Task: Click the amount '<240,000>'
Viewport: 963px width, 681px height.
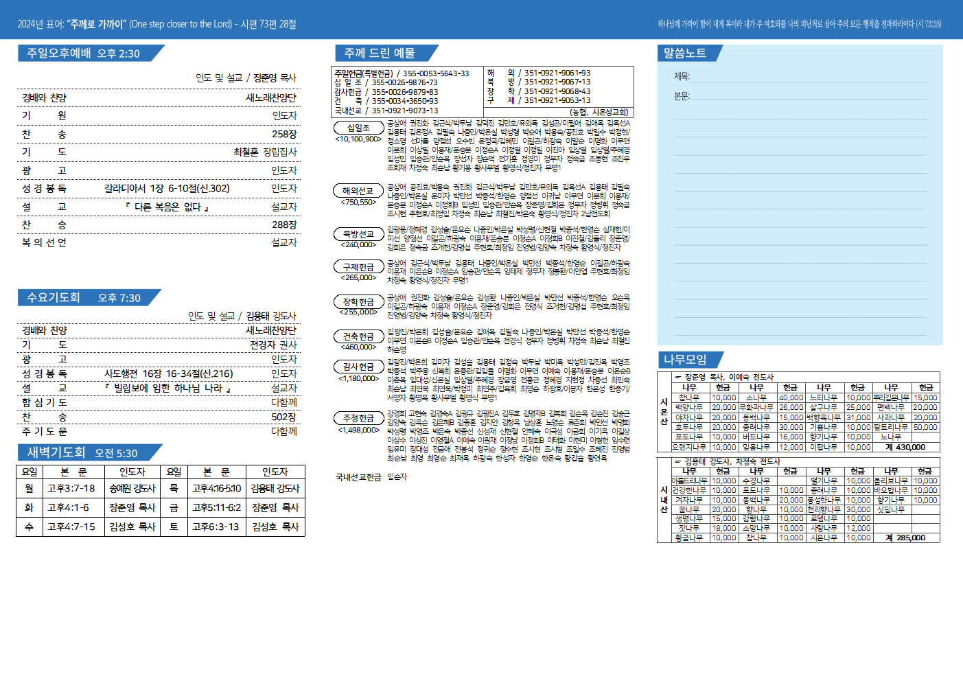Action: coord(358,244)
